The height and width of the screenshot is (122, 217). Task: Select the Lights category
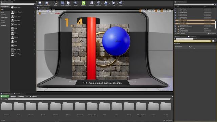2,12
